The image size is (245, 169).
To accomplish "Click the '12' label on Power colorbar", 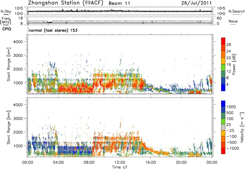I will pyautogui.click(x=228, y=71).
